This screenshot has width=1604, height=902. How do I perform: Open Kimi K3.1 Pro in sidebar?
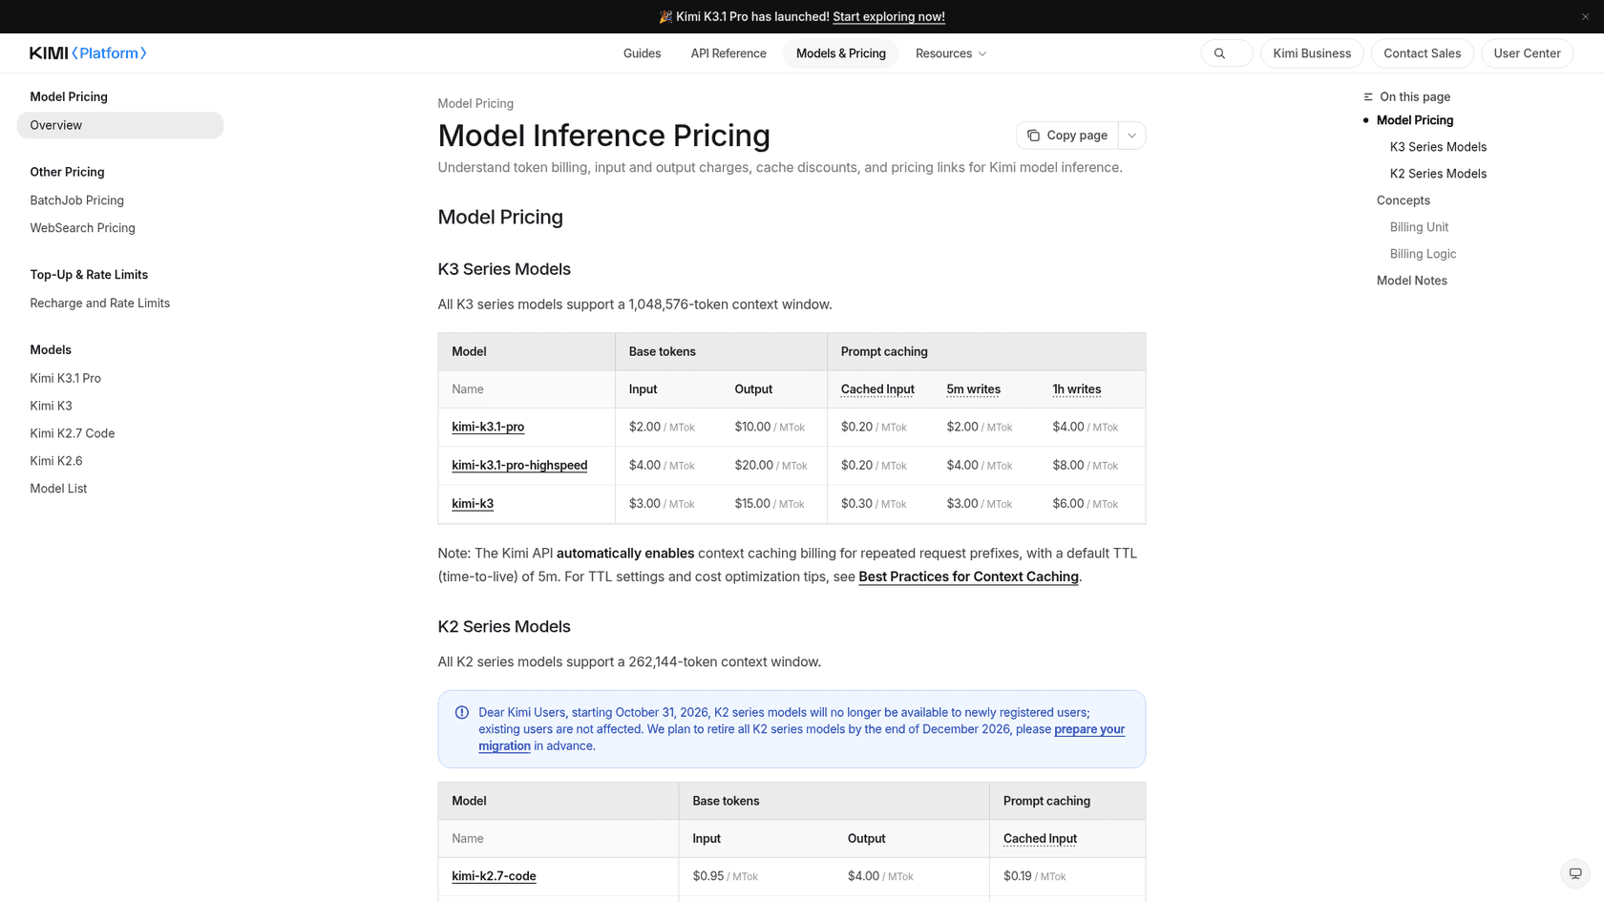(65, 378)
